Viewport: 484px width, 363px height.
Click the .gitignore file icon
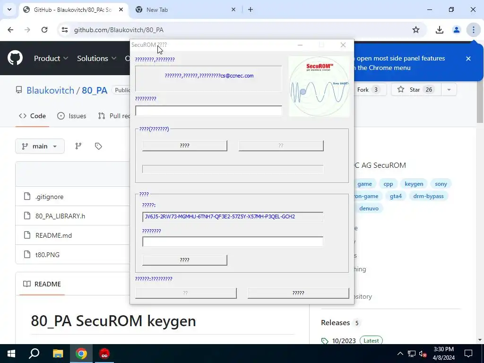(27, 196)
